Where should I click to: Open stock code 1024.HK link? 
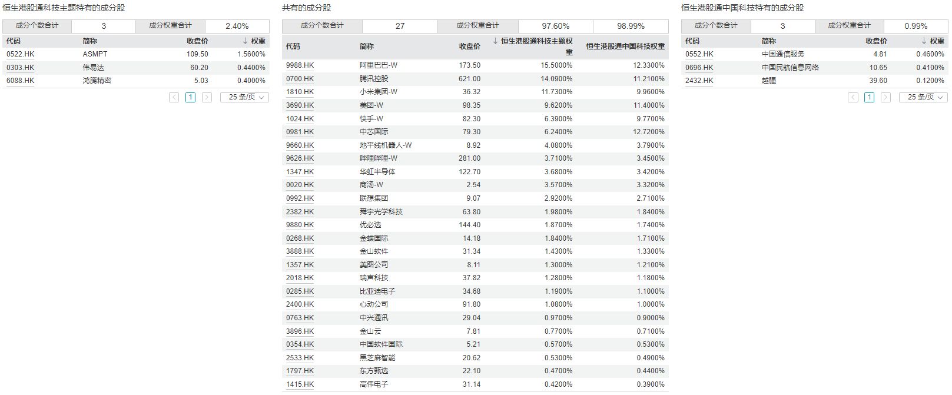(300, 119)
